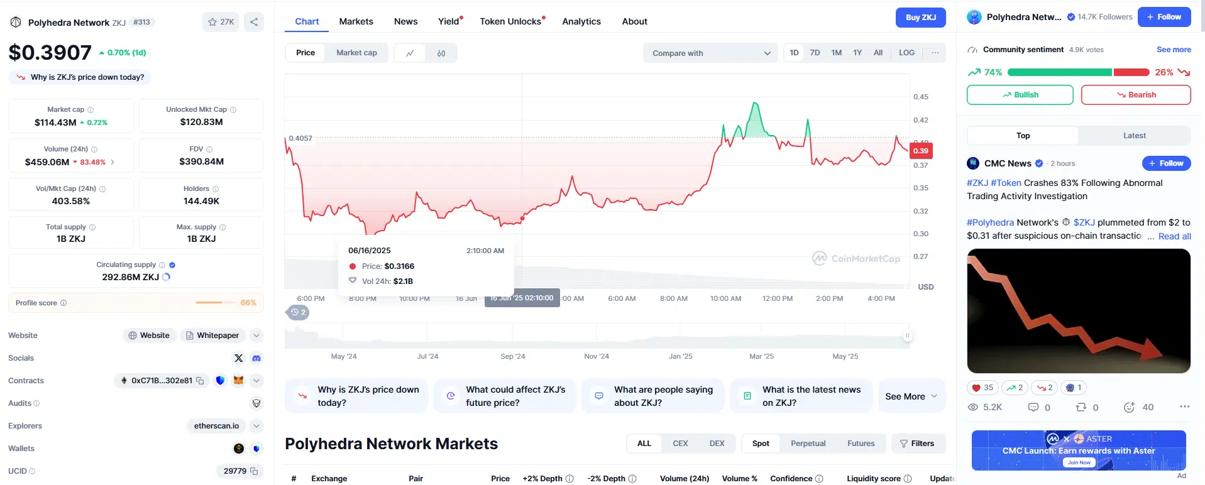Click Read all on CMC News post
The height and width of the screenshot is (485, 1205).
[1174, 236]
